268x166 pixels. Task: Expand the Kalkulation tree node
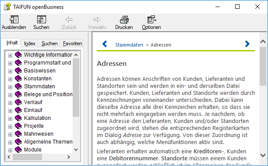[x=10, y=119]
